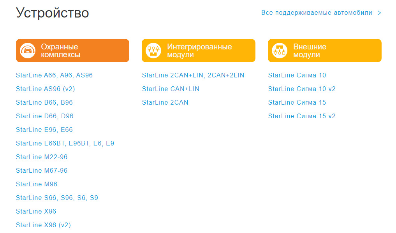Open StarLine Сигма 15 module
Image resolution: width=396 pixels, height=233 pixels.
coord(297,103)
